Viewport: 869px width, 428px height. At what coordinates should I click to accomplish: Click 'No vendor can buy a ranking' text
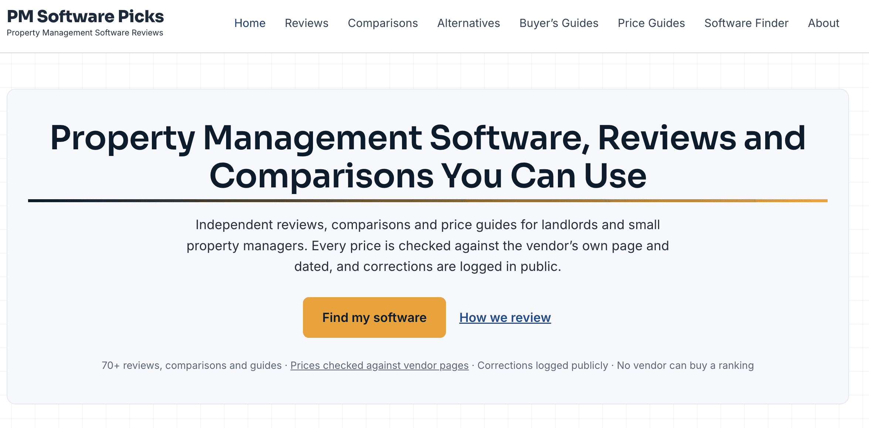(685, 366)
